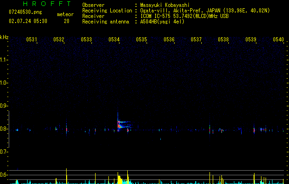Click the 0535 time marker
289x184 pixels.
click(142, 39)
